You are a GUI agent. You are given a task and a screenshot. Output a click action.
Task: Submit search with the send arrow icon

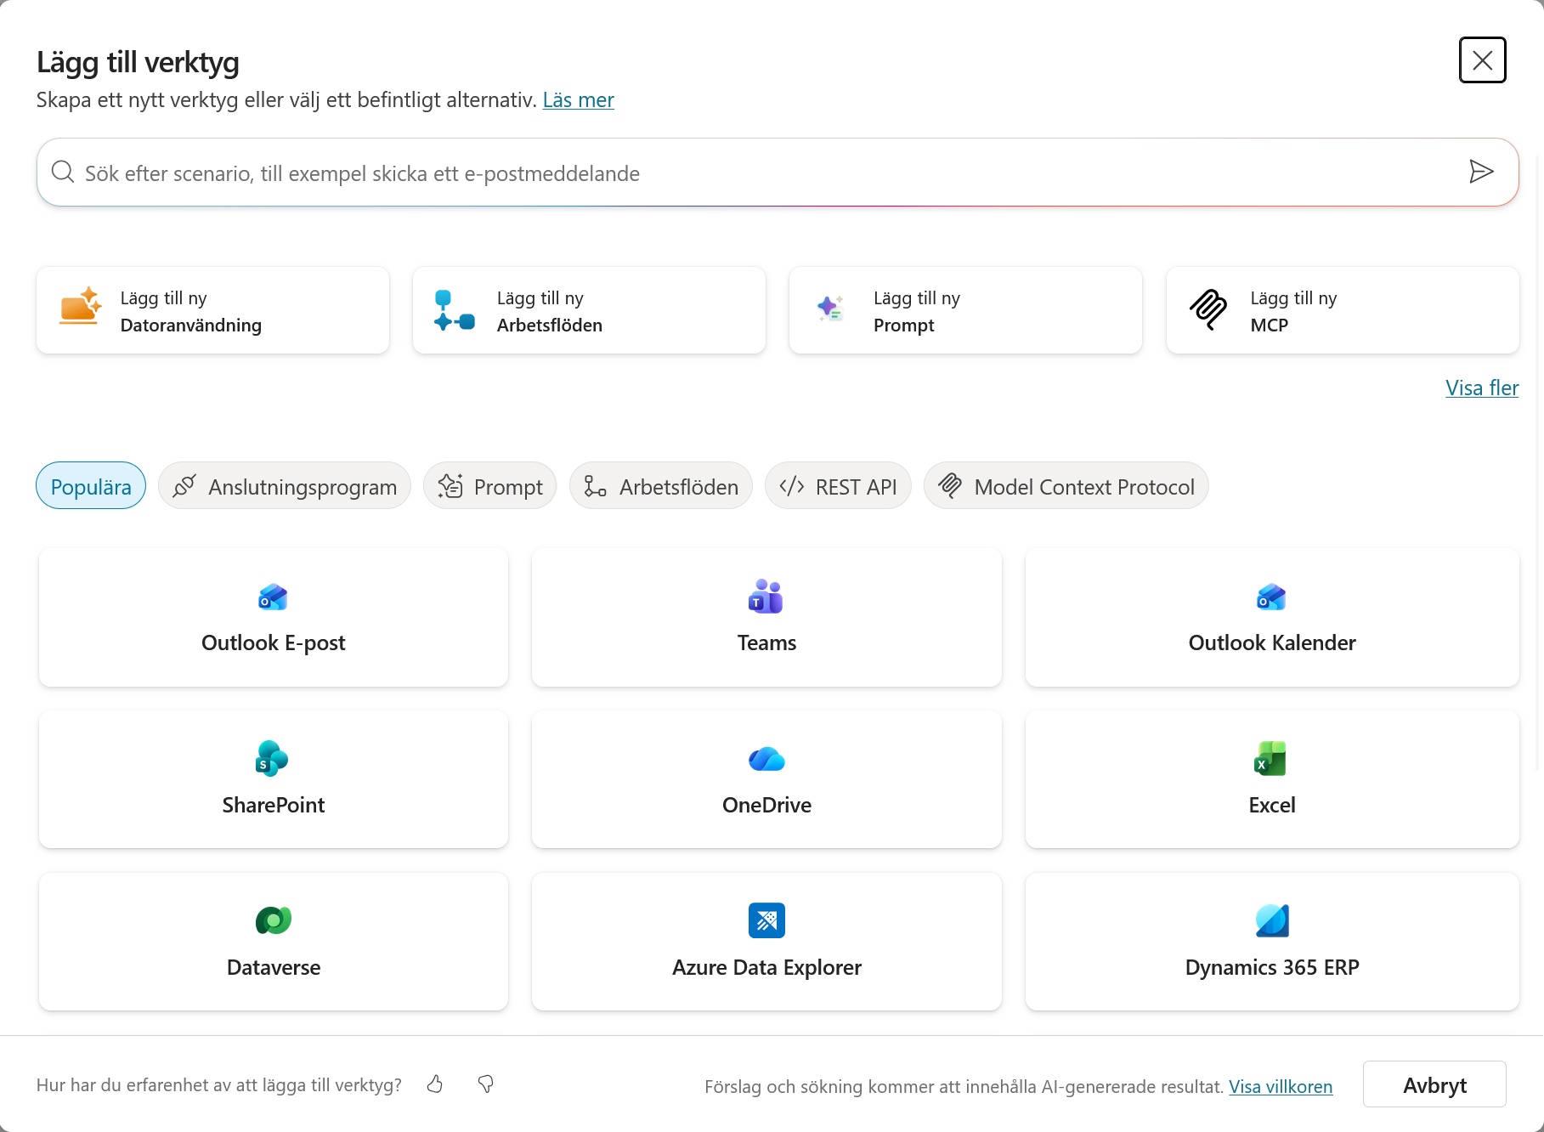[x=1481, y=172]
